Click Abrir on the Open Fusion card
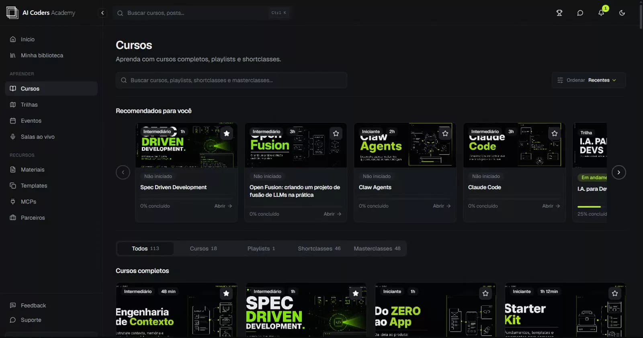 [332, 214]
